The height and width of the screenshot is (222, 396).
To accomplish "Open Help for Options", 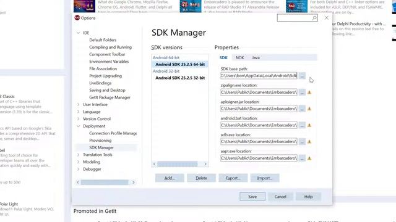I will [x=308, y=197].
